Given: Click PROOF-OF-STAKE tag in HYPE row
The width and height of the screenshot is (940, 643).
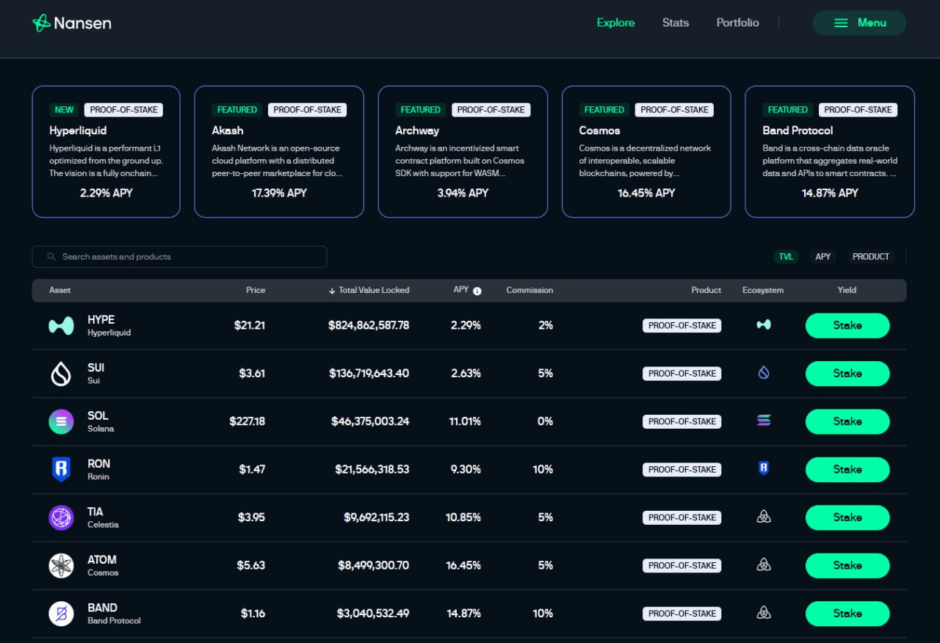Looking at the screenshot, I should point(682,325).
